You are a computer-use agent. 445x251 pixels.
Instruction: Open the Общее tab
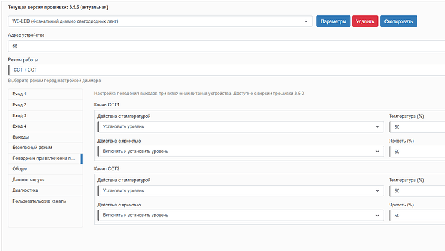click(45, 168)
